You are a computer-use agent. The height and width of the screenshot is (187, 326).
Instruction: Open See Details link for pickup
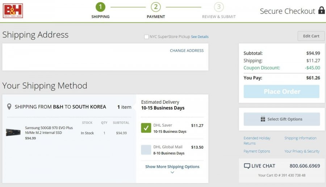click(200, 37)
